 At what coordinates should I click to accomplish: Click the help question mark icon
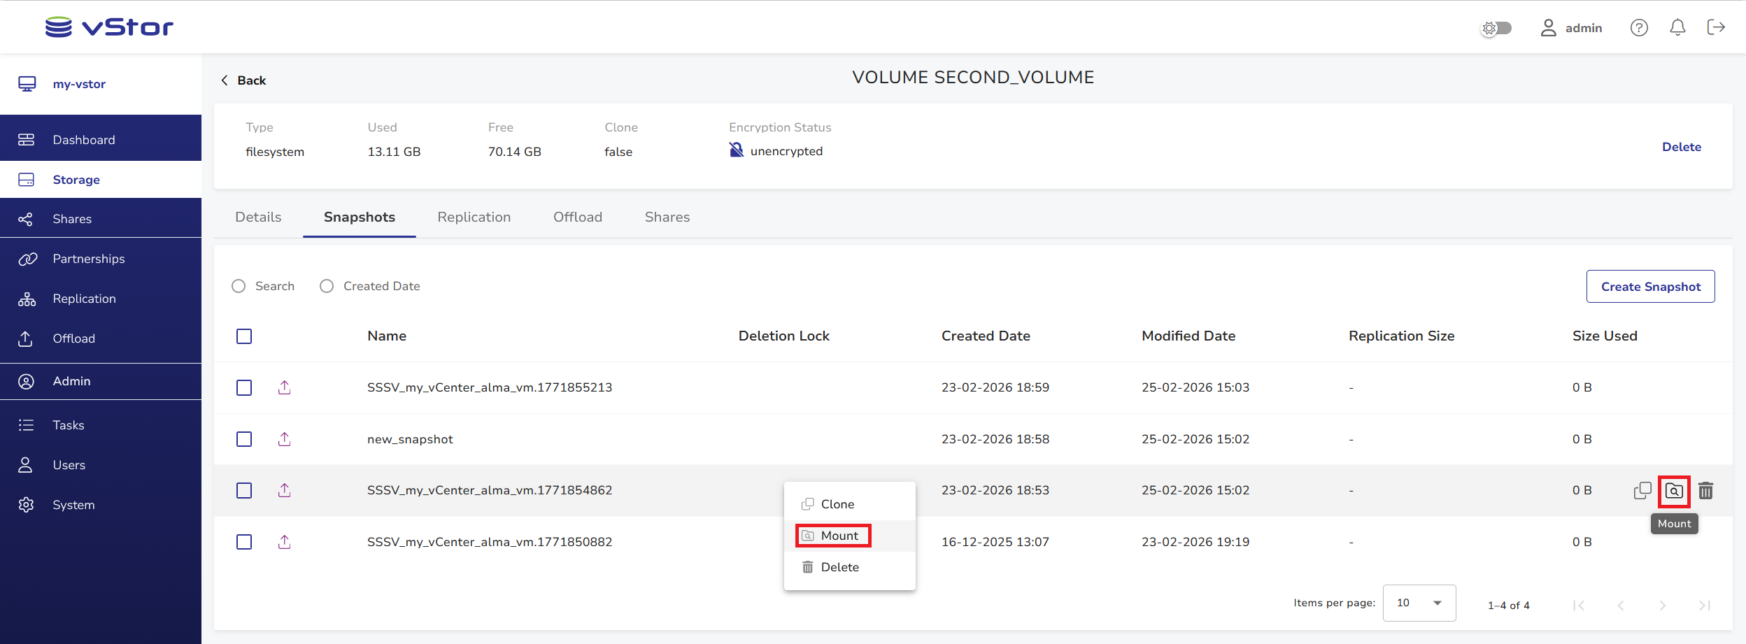1639,28
